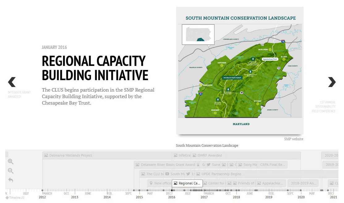Select the South Mountain video event
344x203 pixels.
[x=175, y=174]
